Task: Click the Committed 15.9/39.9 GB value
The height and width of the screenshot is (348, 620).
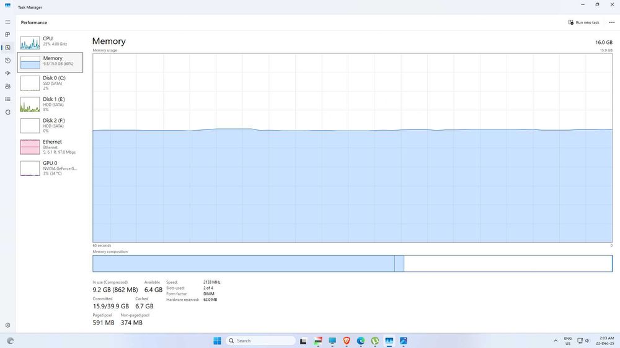Action: tap(111, 306)
